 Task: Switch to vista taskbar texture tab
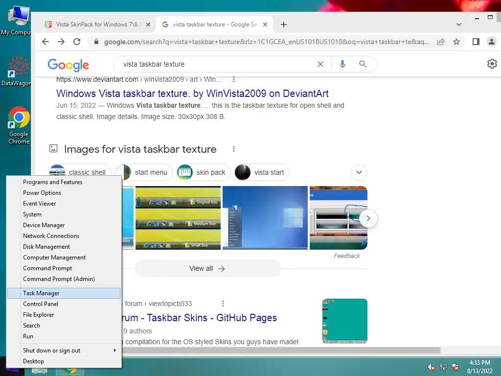[x=214, y=24]
